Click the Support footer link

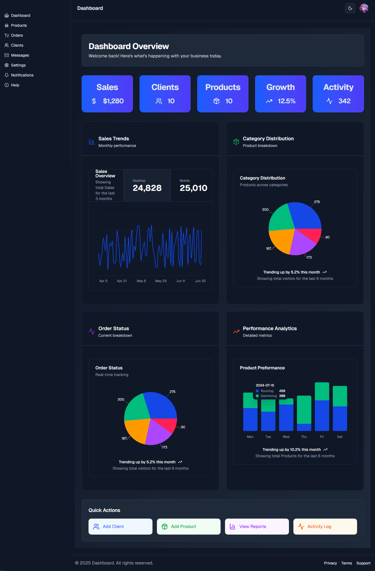point(363,563)
